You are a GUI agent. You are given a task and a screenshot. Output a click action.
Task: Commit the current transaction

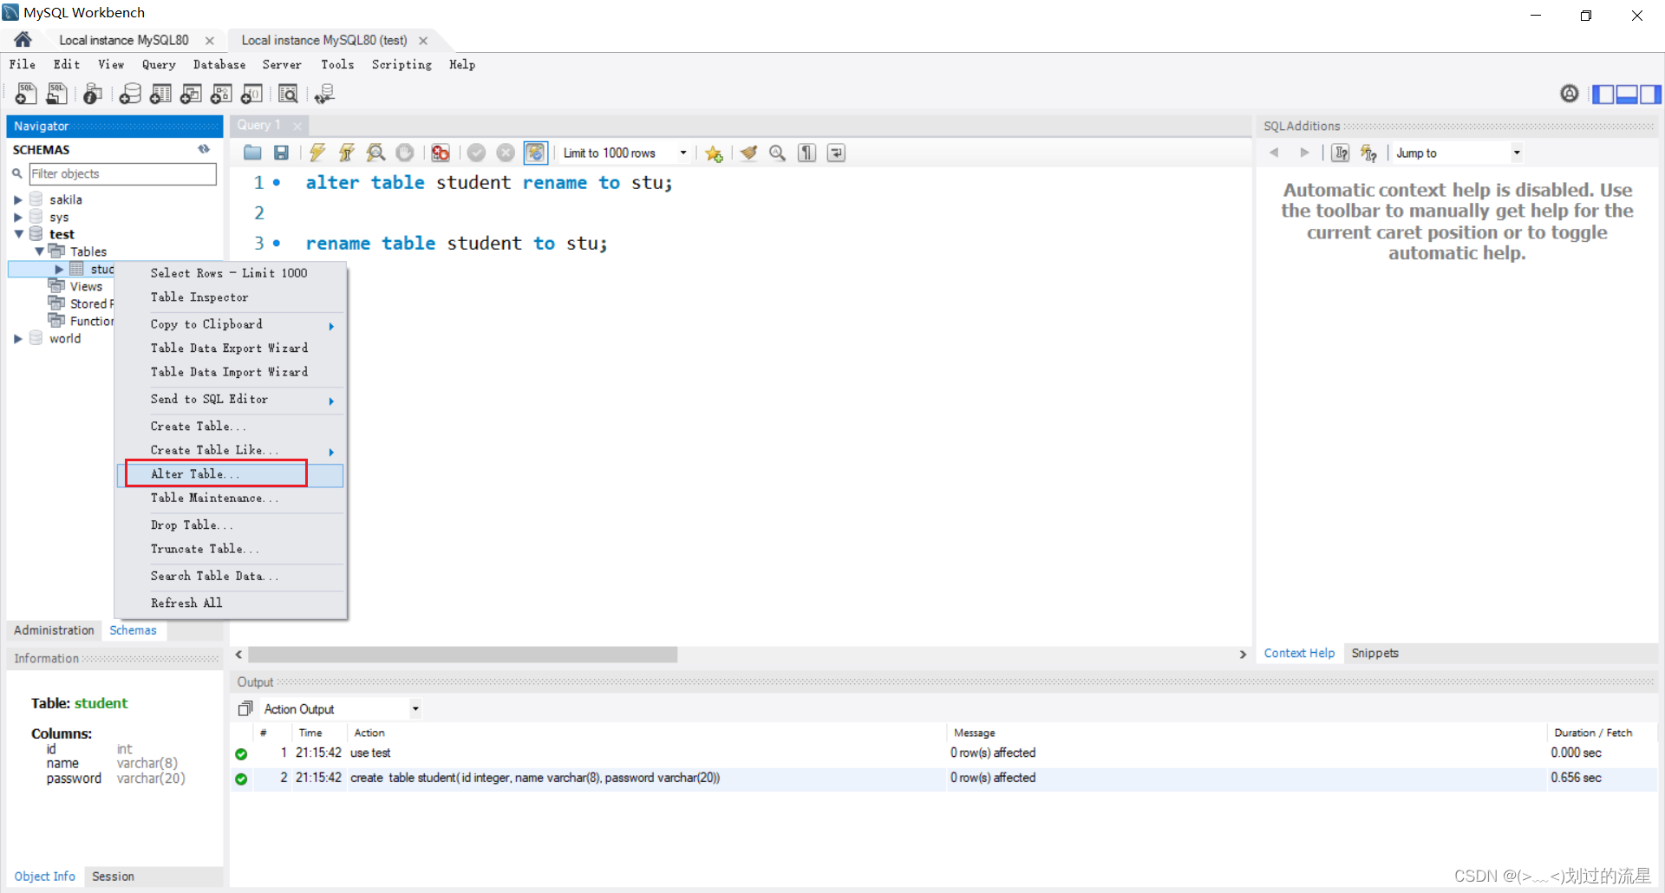pyautogui.click(x=476, y=153)
